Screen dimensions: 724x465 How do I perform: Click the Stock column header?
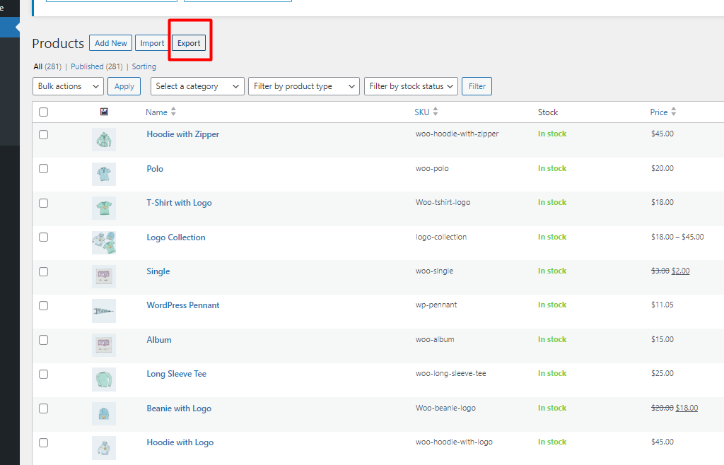click(548, 112)
